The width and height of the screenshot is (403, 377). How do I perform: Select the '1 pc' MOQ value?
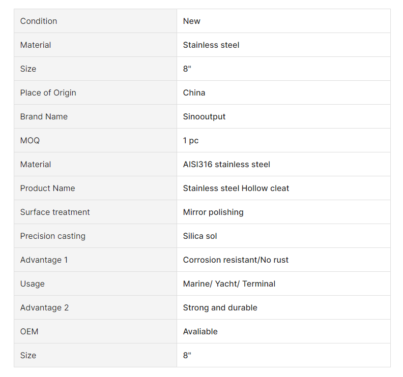coord(191,140)
